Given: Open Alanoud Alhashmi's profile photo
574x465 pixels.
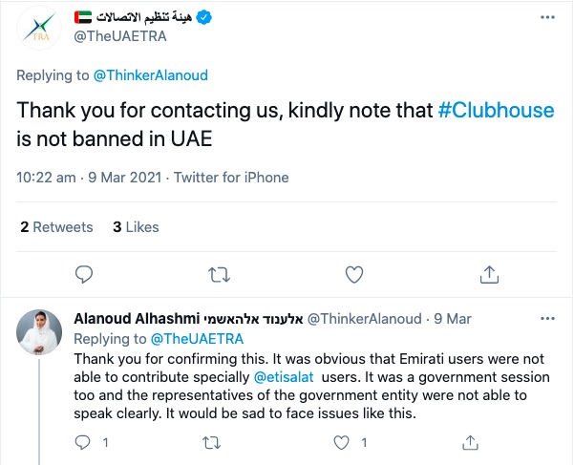Looking at the screenshot, I should pos(39,332).
